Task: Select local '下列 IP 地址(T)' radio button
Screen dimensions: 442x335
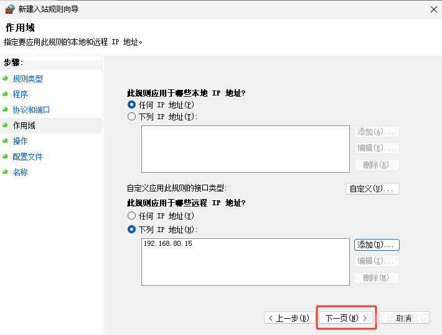Action: pos(131,116)
